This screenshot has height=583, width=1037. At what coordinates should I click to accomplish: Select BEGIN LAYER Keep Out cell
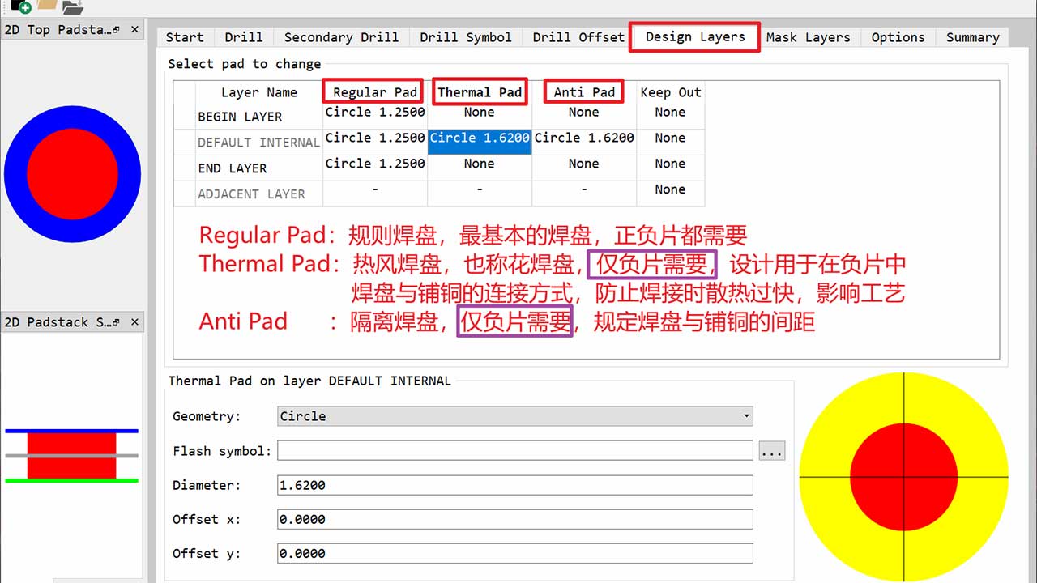pos(670,116)
